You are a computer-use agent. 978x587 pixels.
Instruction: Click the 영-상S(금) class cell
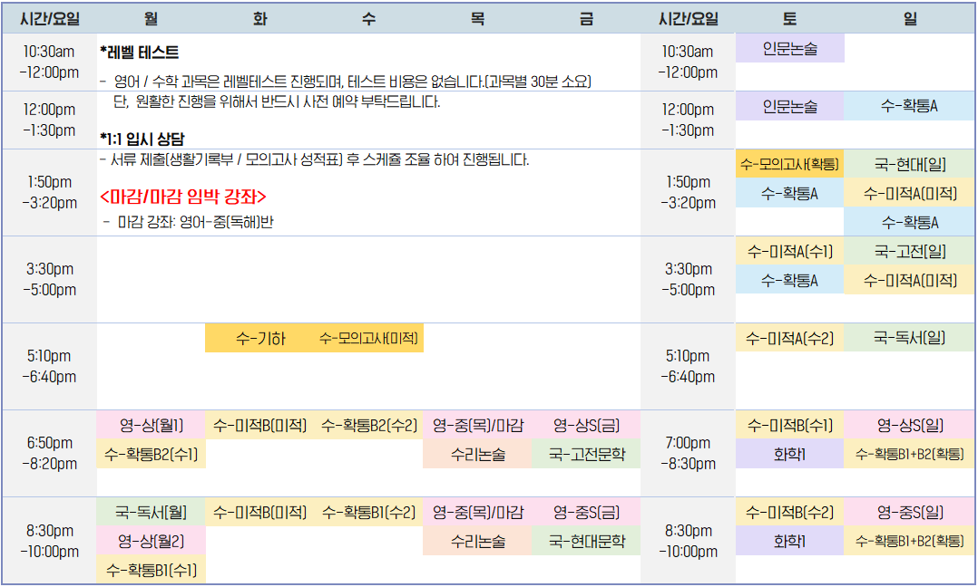click(x=586, y=425)
